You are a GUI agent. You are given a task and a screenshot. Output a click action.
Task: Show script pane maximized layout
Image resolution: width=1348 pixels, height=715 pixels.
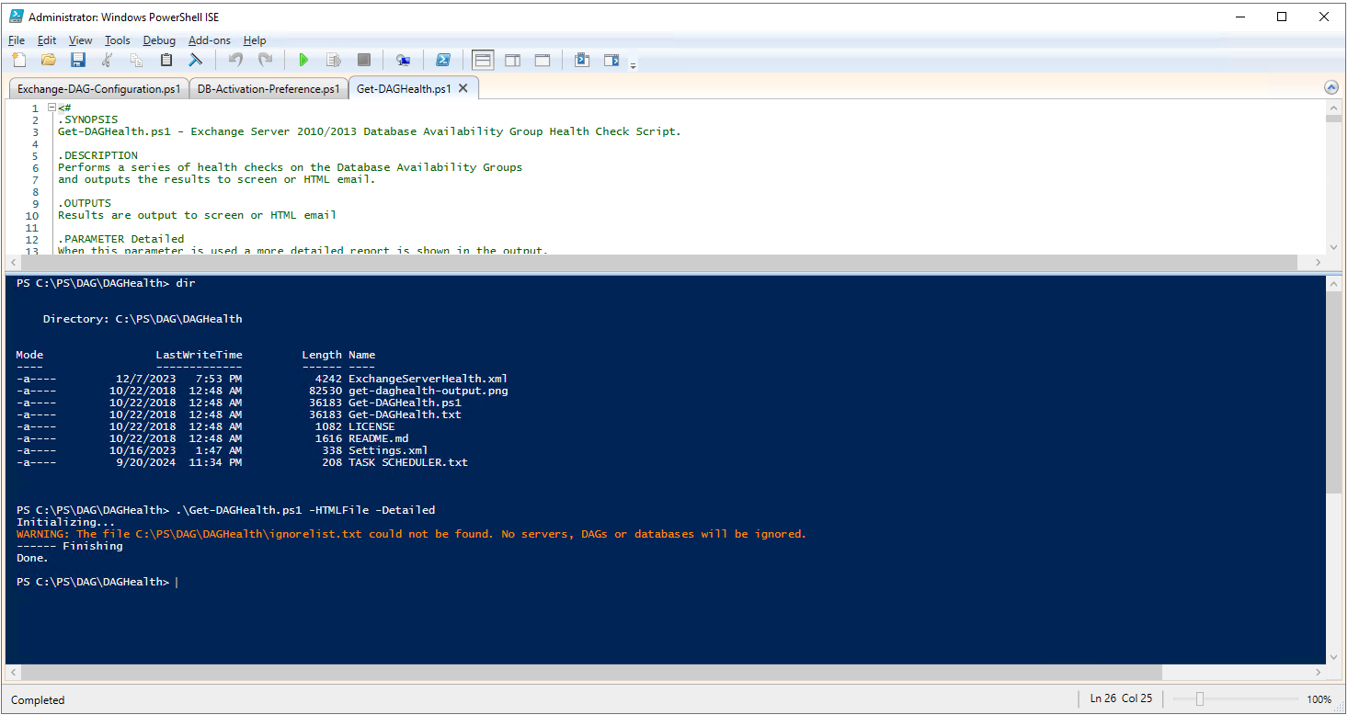click(543, 60)
